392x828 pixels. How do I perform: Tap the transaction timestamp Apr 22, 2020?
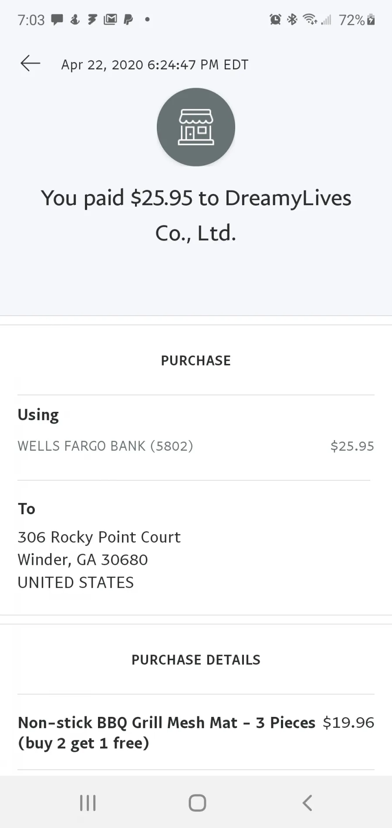155,64
